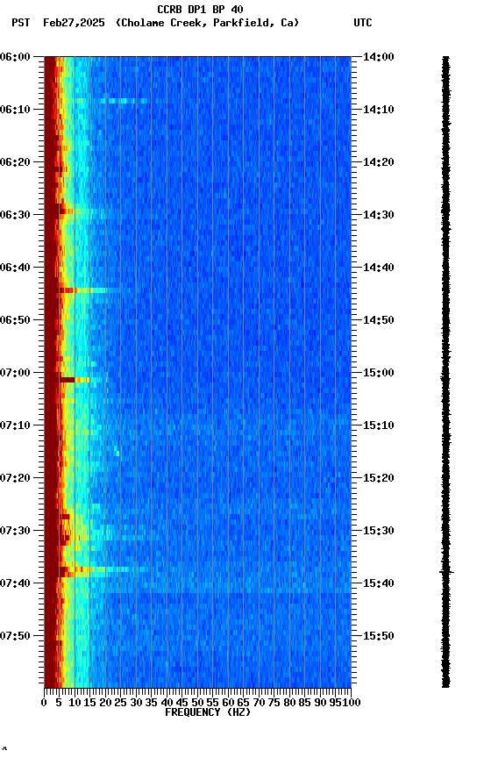Click the 07:40 PST time label
Screen dimensions: 484x758
[15, 584]
